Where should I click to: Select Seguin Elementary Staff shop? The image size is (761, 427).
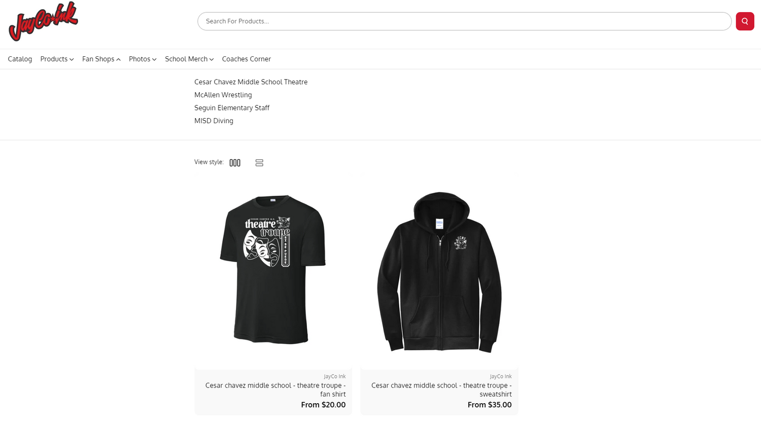232,108
